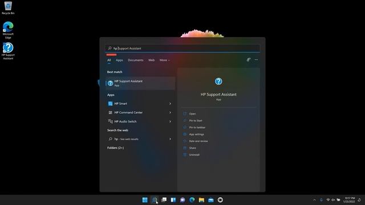Click the search box with hp text
365x205 pixels.
pyautogui.click(x=182, y=48)
